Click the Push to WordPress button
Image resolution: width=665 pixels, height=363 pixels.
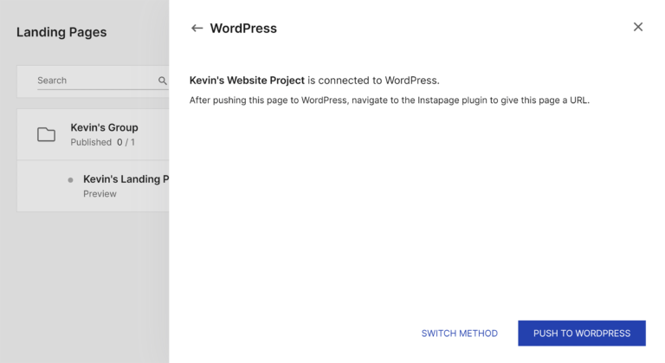tap(582, 334)
